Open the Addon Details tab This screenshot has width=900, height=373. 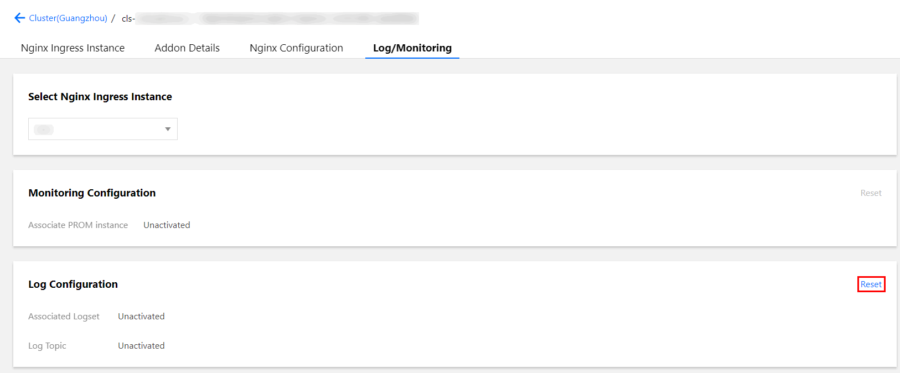(187, 48)
